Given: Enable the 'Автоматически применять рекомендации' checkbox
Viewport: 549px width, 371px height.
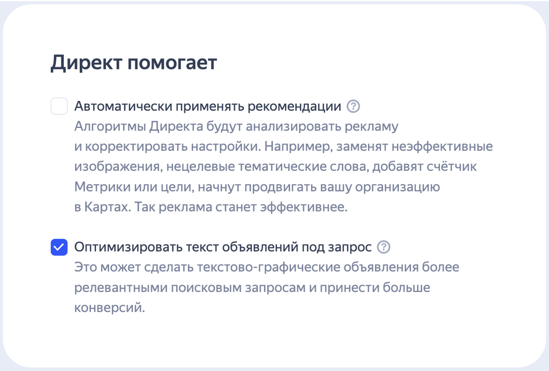Looking at the screenshot, I should point(59,106).
